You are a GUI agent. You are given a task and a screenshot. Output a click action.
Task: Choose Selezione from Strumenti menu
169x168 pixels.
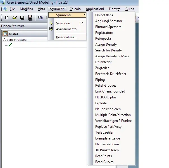click(x=63, y=23)
